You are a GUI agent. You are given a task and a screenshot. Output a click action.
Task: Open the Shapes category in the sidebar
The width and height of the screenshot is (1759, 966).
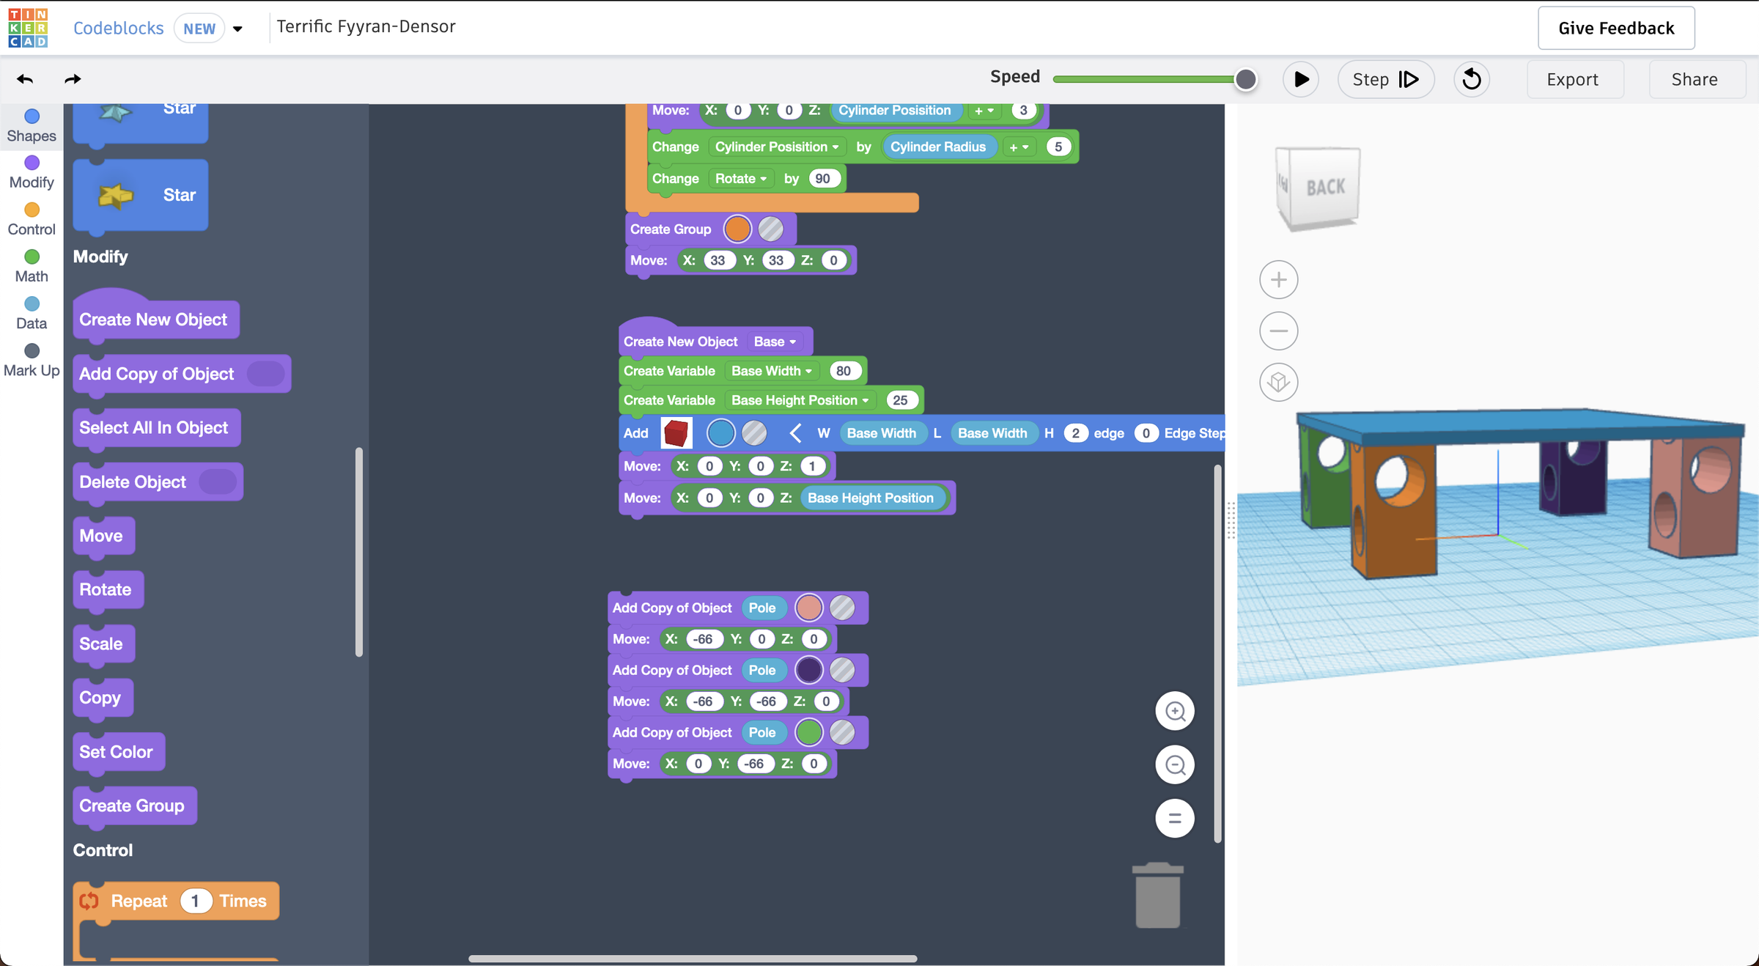[x=32, y=125]
